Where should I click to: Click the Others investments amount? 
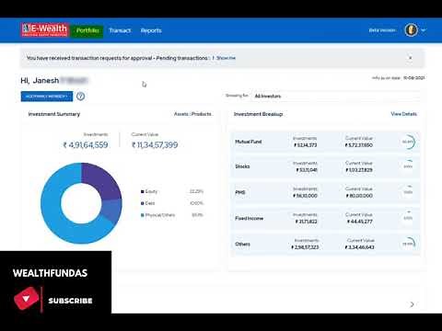tap(305, 247)
